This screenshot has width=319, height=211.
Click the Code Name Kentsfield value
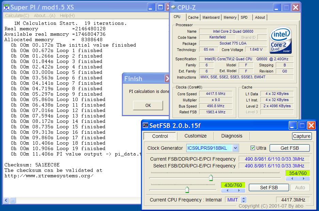pyautogui.click(x=217, y=37)
